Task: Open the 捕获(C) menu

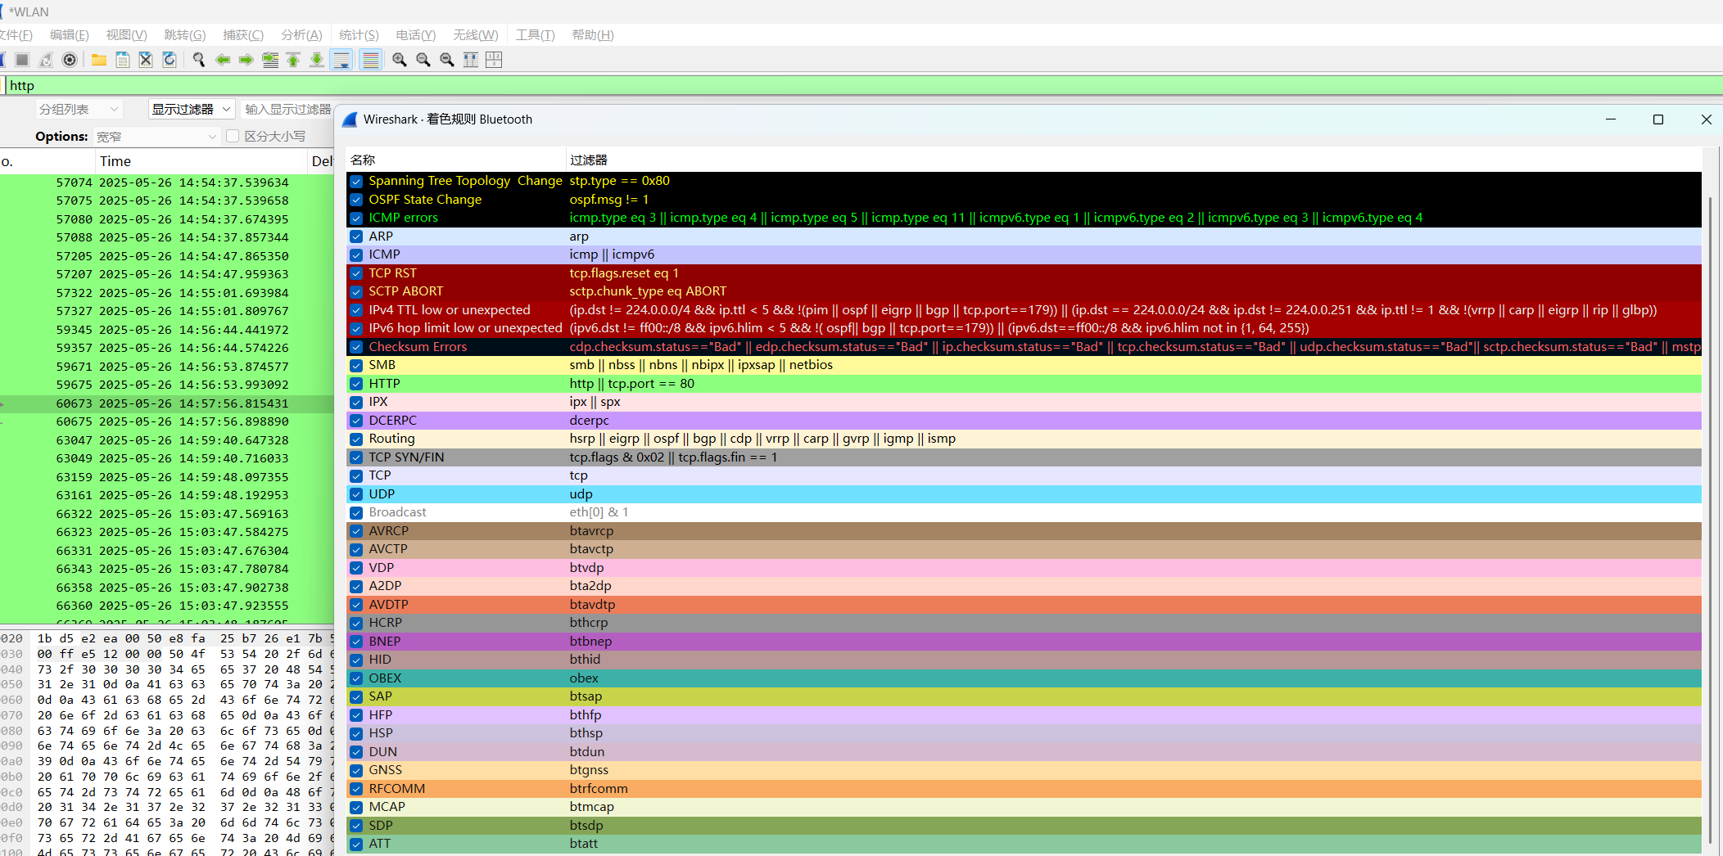Action: click(243, 34)
